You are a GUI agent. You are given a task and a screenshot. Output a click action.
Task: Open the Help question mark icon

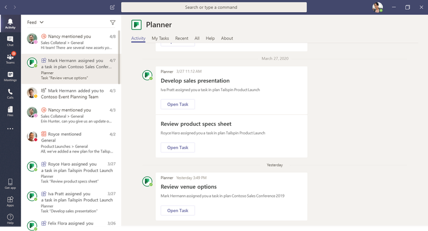pyautogui.click(x=10, y=219)
